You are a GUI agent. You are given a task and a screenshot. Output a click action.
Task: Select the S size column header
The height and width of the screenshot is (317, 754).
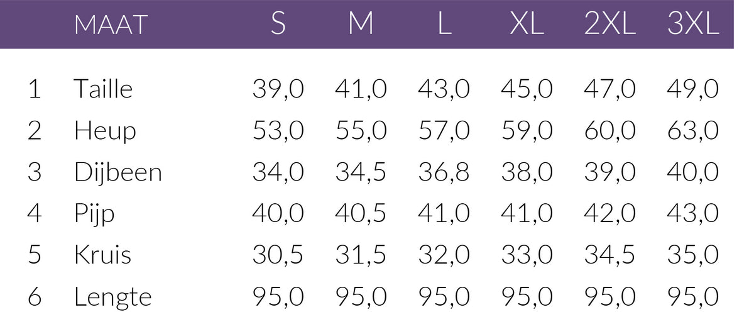pos(278,24)
